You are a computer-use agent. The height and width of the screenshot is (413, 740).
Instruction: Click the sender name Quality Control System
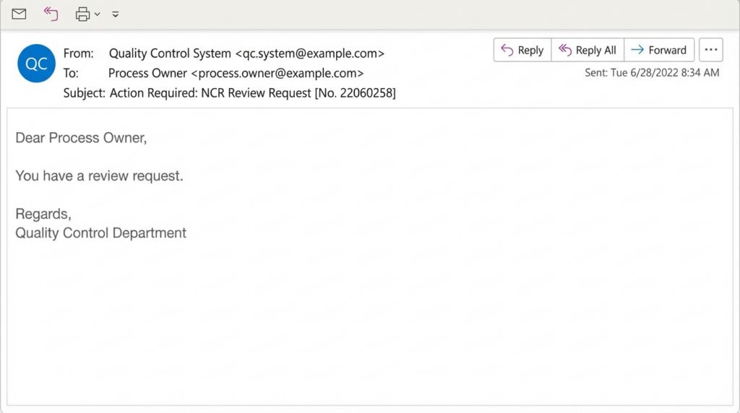pos(170,53)
